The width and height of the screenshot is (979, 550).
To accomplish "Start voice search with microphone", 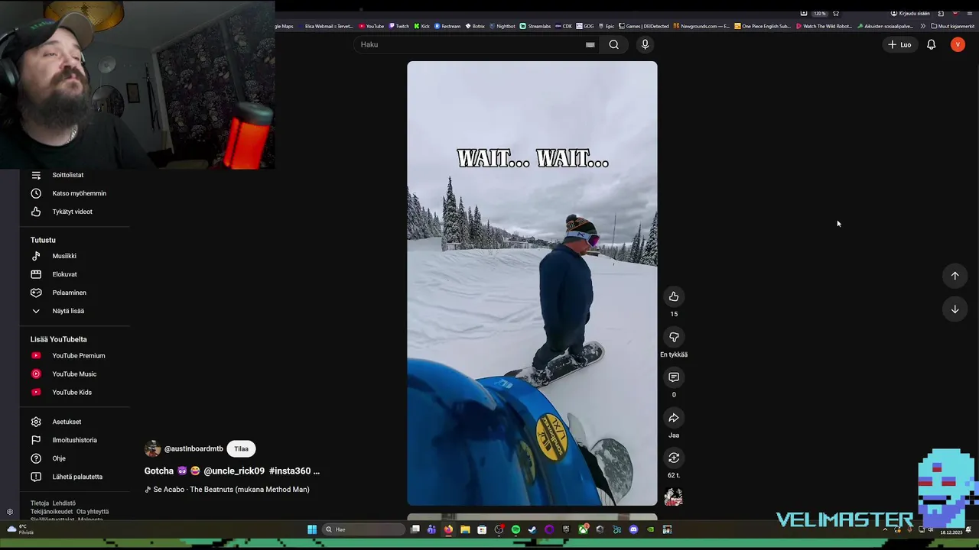I will (645, 44).
